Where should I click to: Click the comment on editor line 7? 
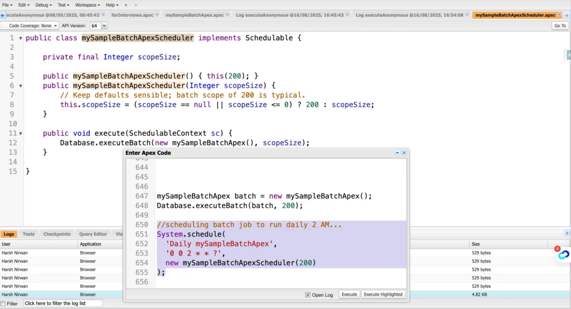[x=182, y=95]
